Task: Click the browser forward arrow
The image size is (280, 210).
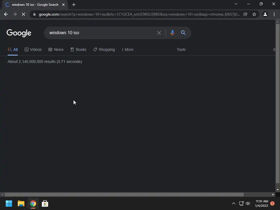Action: 15,14
